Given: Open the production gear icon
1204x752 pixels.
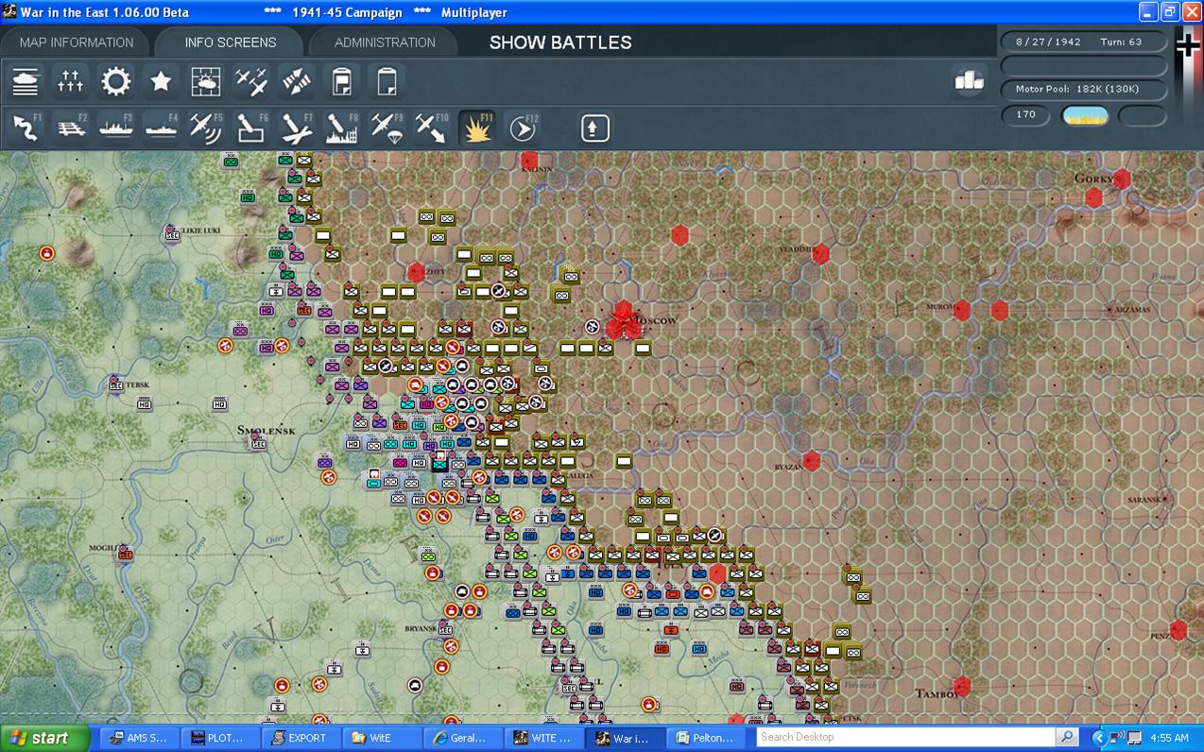Looking at the screenshot, I should click(116, 82).
